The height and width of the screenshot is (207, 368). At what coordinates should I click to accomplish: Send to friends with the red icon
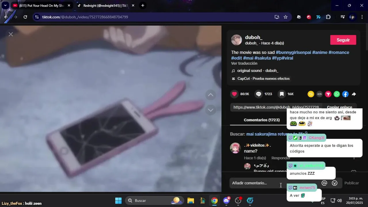[x=328, y=94]
